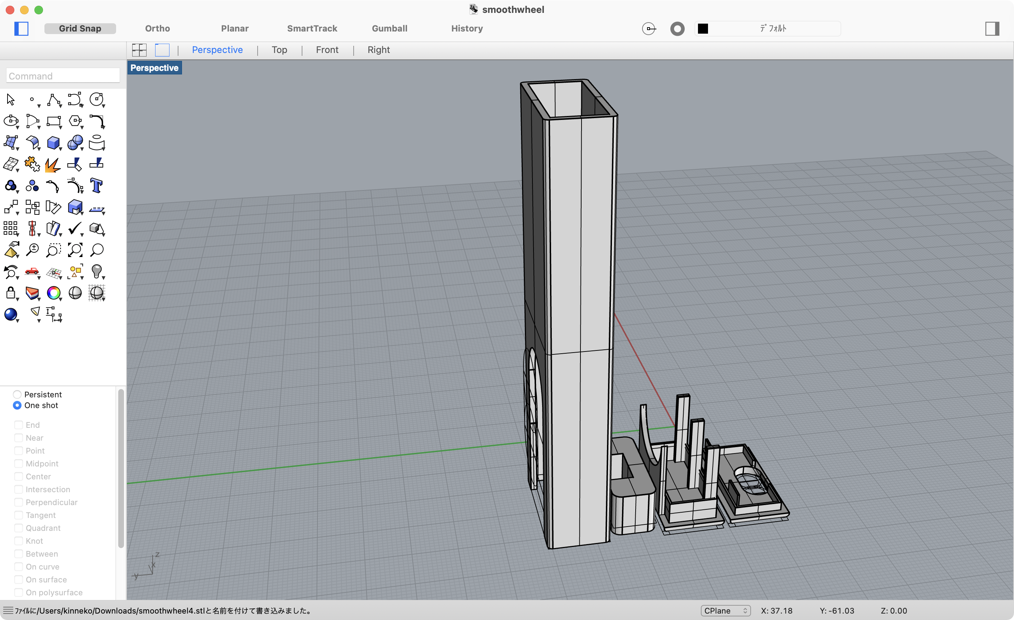Select the One shot osnap option

pyautogui.click(x=17, y=405)
